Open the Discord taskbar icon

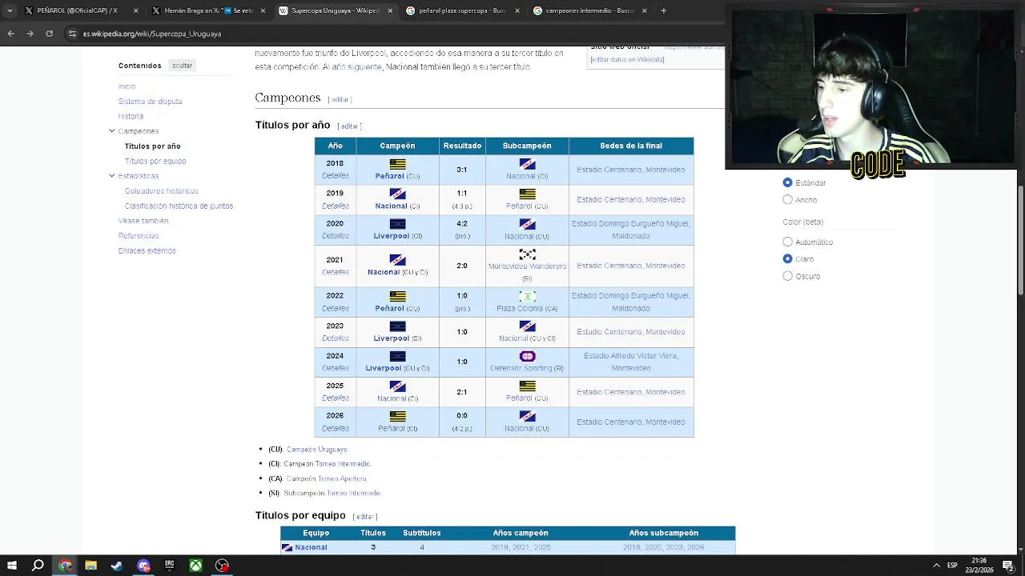click(143, 566)
